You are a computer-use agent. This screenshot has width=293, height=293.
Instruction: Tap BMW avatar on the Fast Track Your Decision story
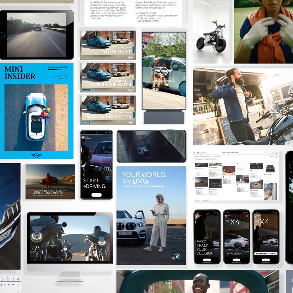click(x=197, y=216)
